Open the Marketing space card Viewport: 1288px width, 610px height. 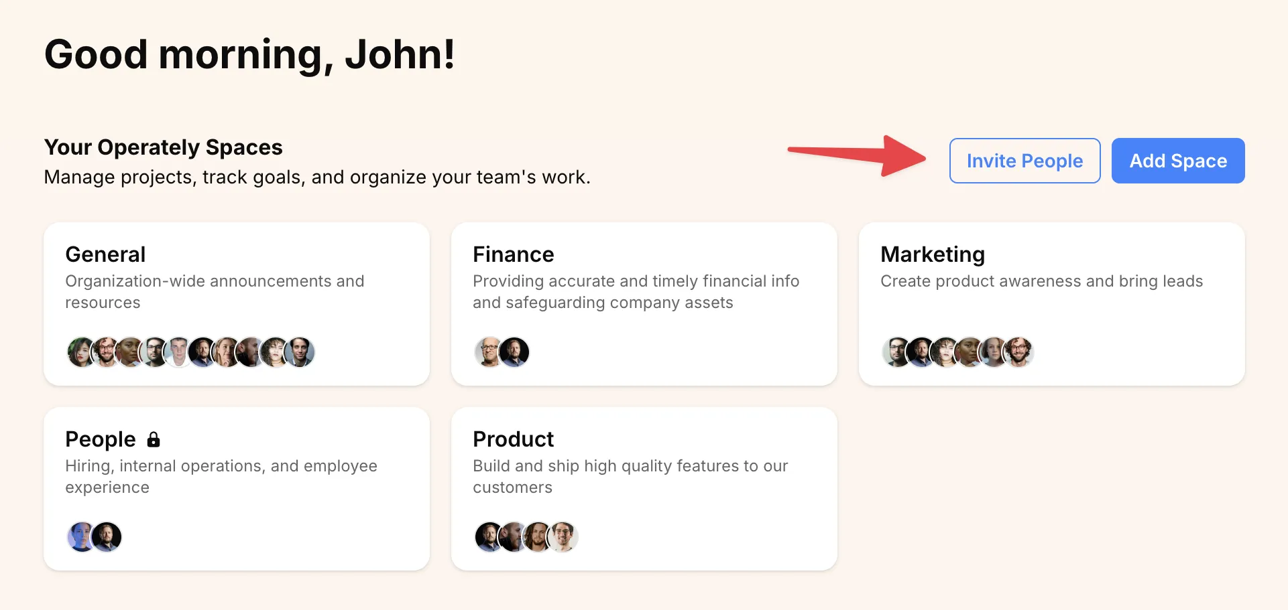coord(1051,303)
